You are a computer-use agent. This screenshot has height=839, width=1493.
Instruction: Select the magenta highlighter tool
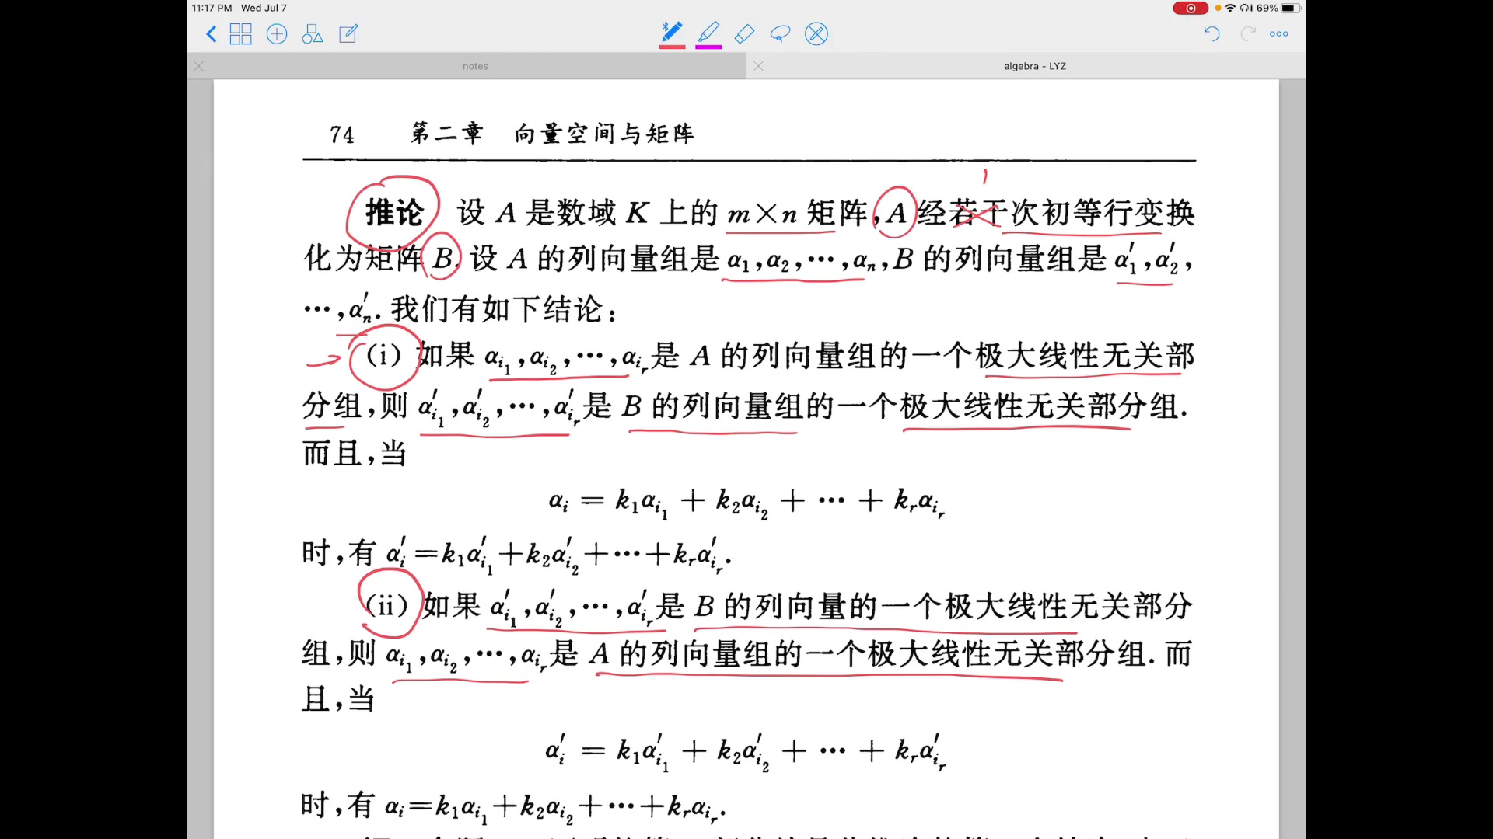pos(708,34)
